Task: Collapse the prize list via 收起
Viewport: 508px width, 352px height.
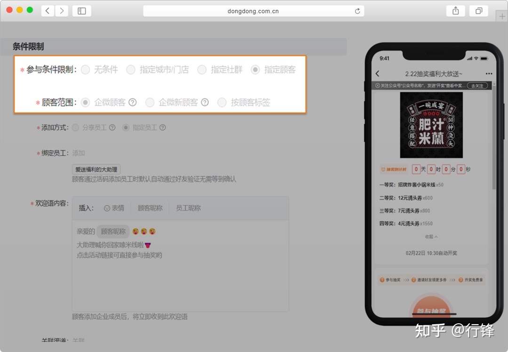Action: [x=431, y=237]
